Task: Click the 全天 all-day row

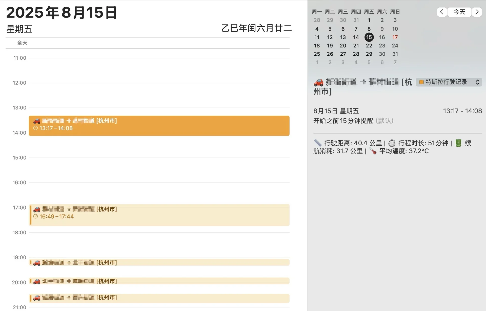Action: [x=22, y=43]
